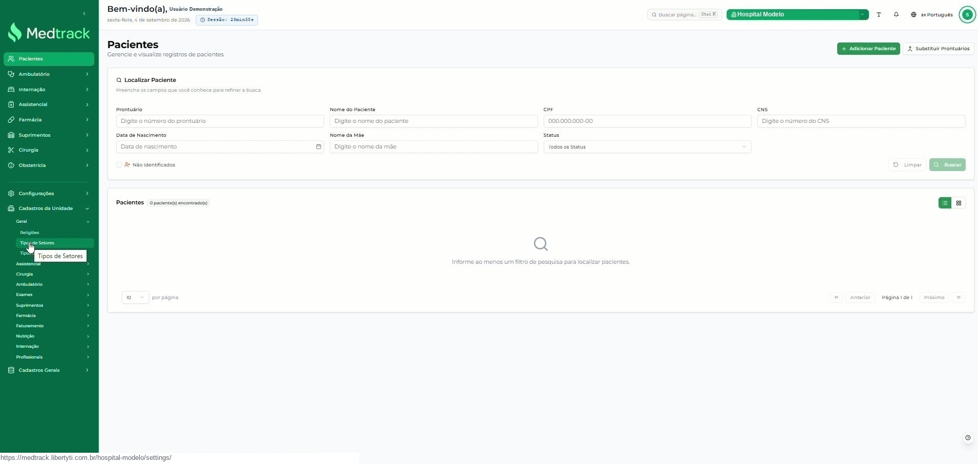The width and height of the screenshot is (978, 464).
Task: Switch to grid view of patients
Action: (959, 203)
